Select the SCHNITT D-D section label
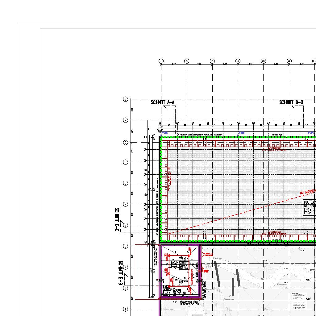The image size is (316, 316). (x=291, y=102)
